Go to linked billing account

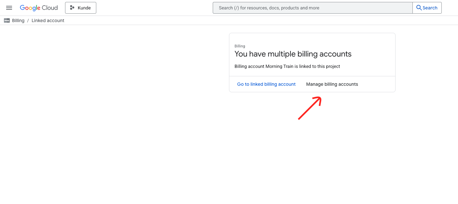266,84
